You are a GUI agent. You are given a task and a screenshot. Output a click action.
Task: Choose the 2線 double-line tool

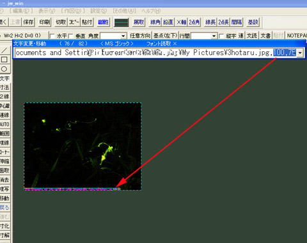4,97
